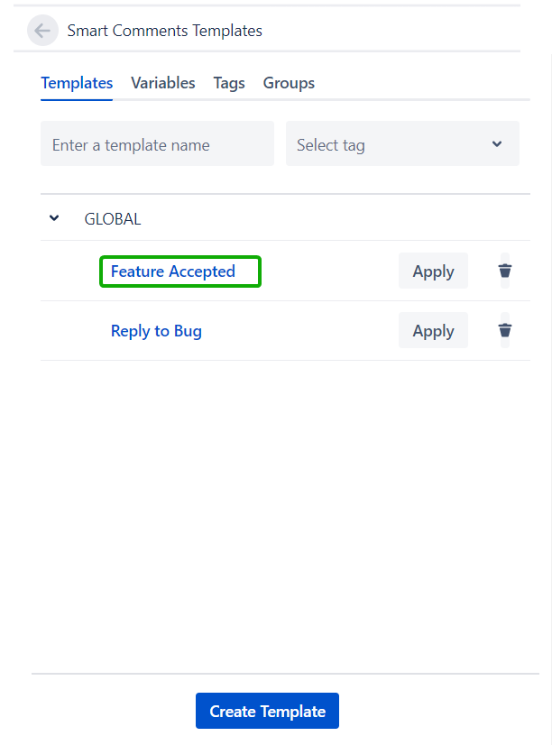552x745 pixels.
Task: Click the Smart Comments Templates heading
Action: pos(165,31)
